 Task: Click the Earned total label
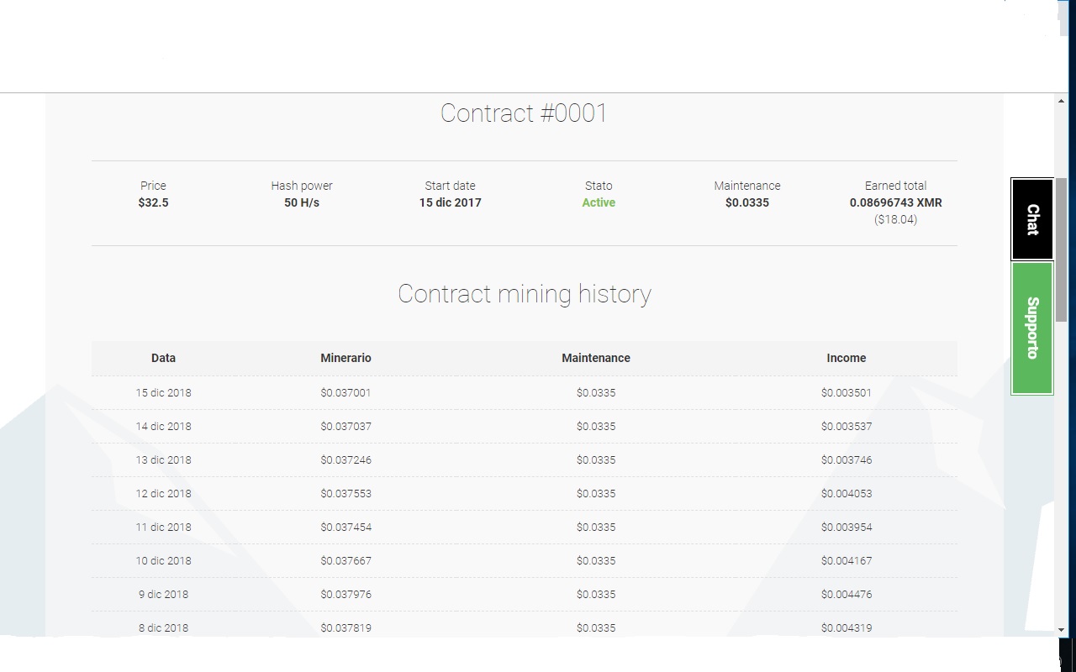pos(896,186)
